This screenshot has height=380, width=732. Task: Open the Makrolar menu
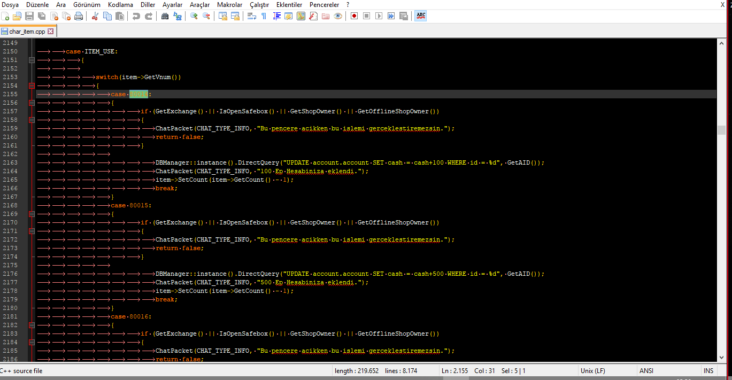point(229,4)
